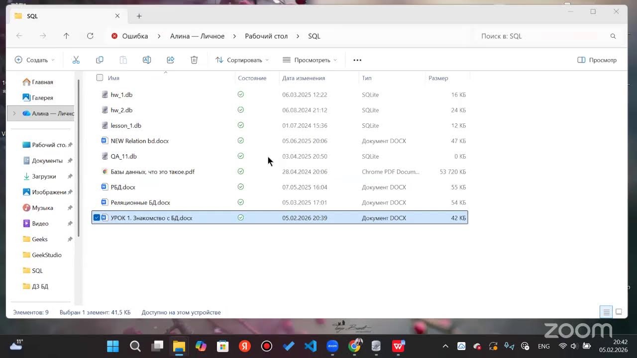This screenshot has width=637, height=358.
Task: Show hidden tray icons chevron
Action: pyautogui.click(x=445, y=346)
